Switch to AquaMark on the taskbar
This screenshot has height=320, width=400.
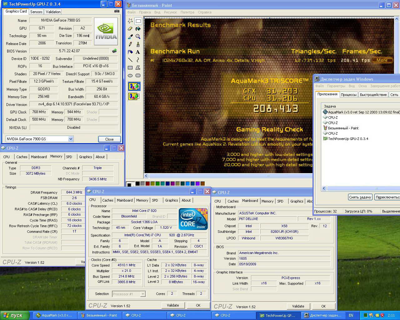54,315
